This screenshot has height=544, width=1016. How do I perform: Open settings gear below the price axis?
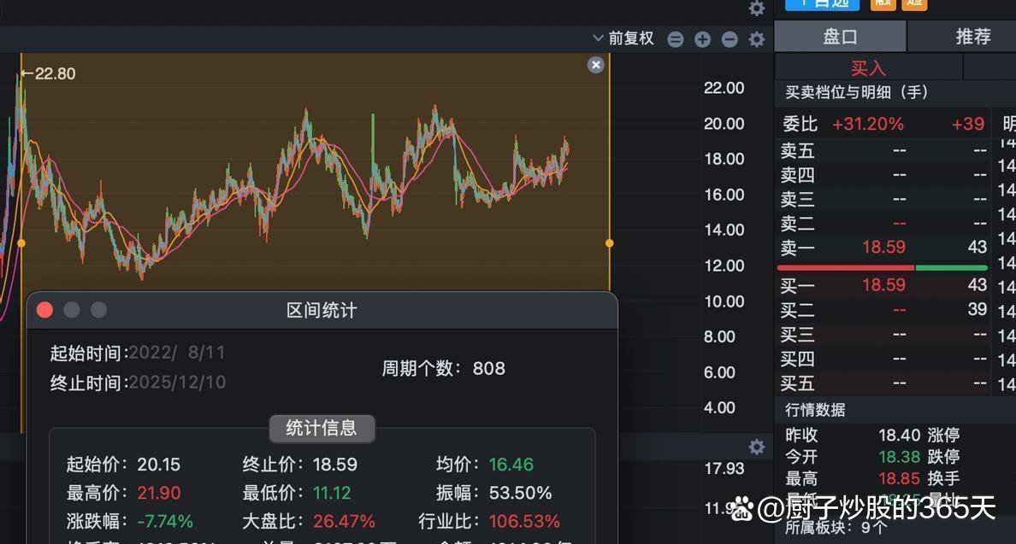[x=756, y=447]
